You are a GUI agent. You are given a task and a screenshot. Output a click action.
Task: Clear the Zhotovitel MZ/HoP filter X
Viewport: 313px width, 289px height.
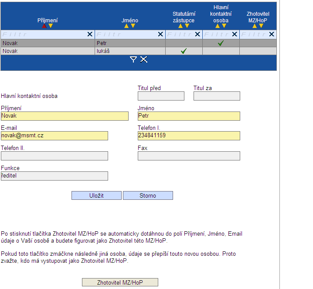pyautogui.click(x=272, y=34)
